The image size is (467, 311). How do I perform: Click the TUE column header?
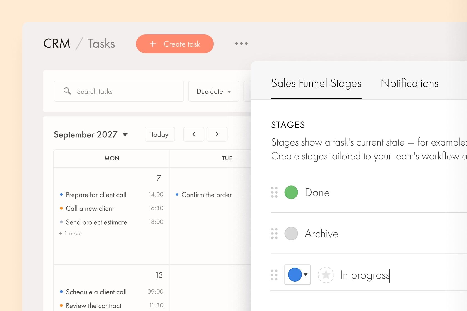click(x=227, y=158)
